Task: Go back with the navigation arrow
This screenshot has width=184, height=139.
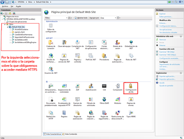Action: click(2, 2)
